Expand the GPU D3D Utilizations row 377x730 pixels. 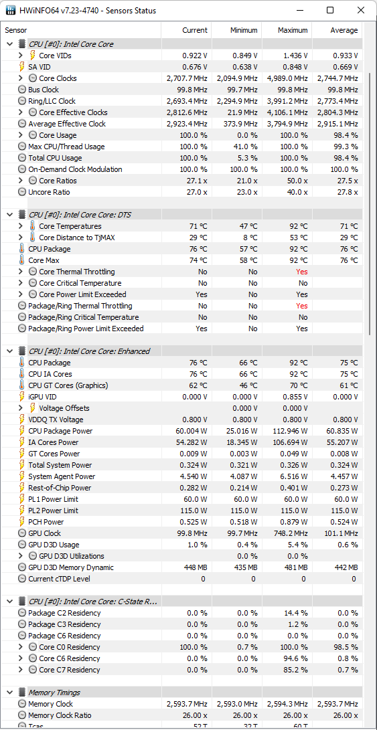pyautogui.click(x=20, y=556)
